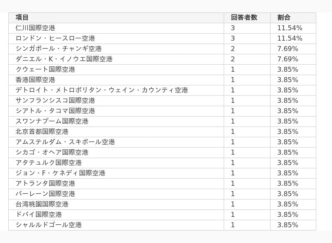This screenshot has height=243, width=332.
Task: Click デトロイト・メトロポリタン・ウェイン・カウンティ空港 text
Action: (x=102, y=90)
